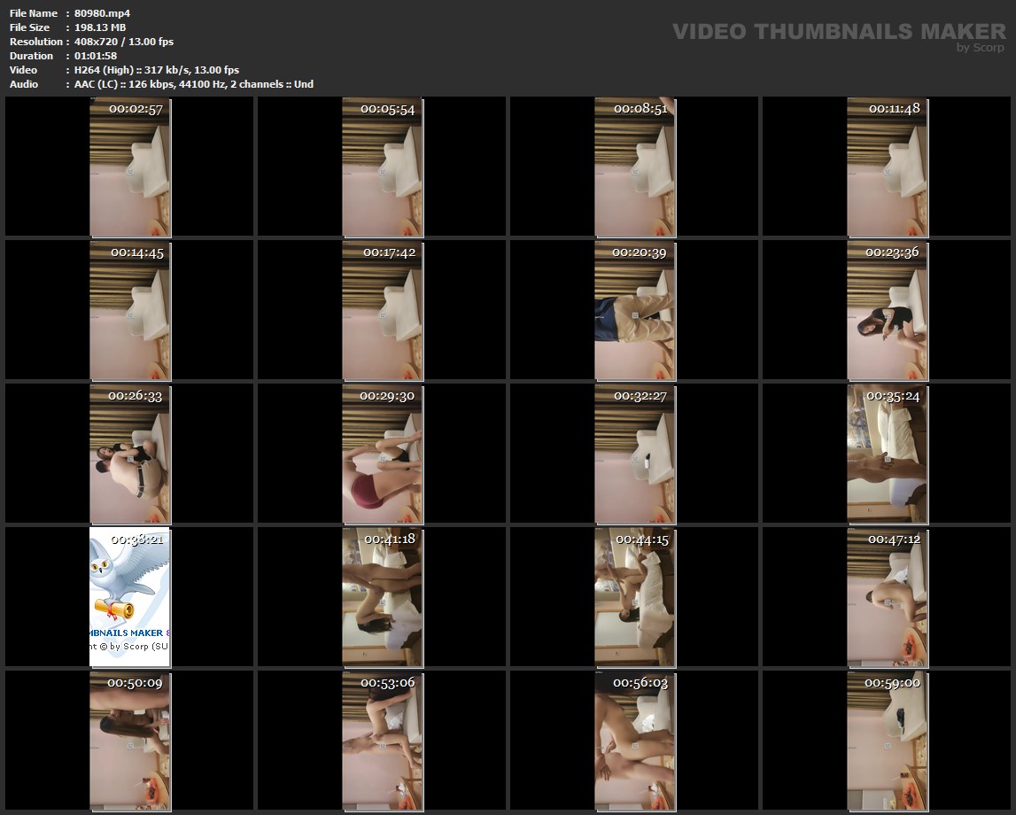Click the 00:47:12 timestamp label
Viewport: 1016px width, 815px height.
tap(893, 539)
